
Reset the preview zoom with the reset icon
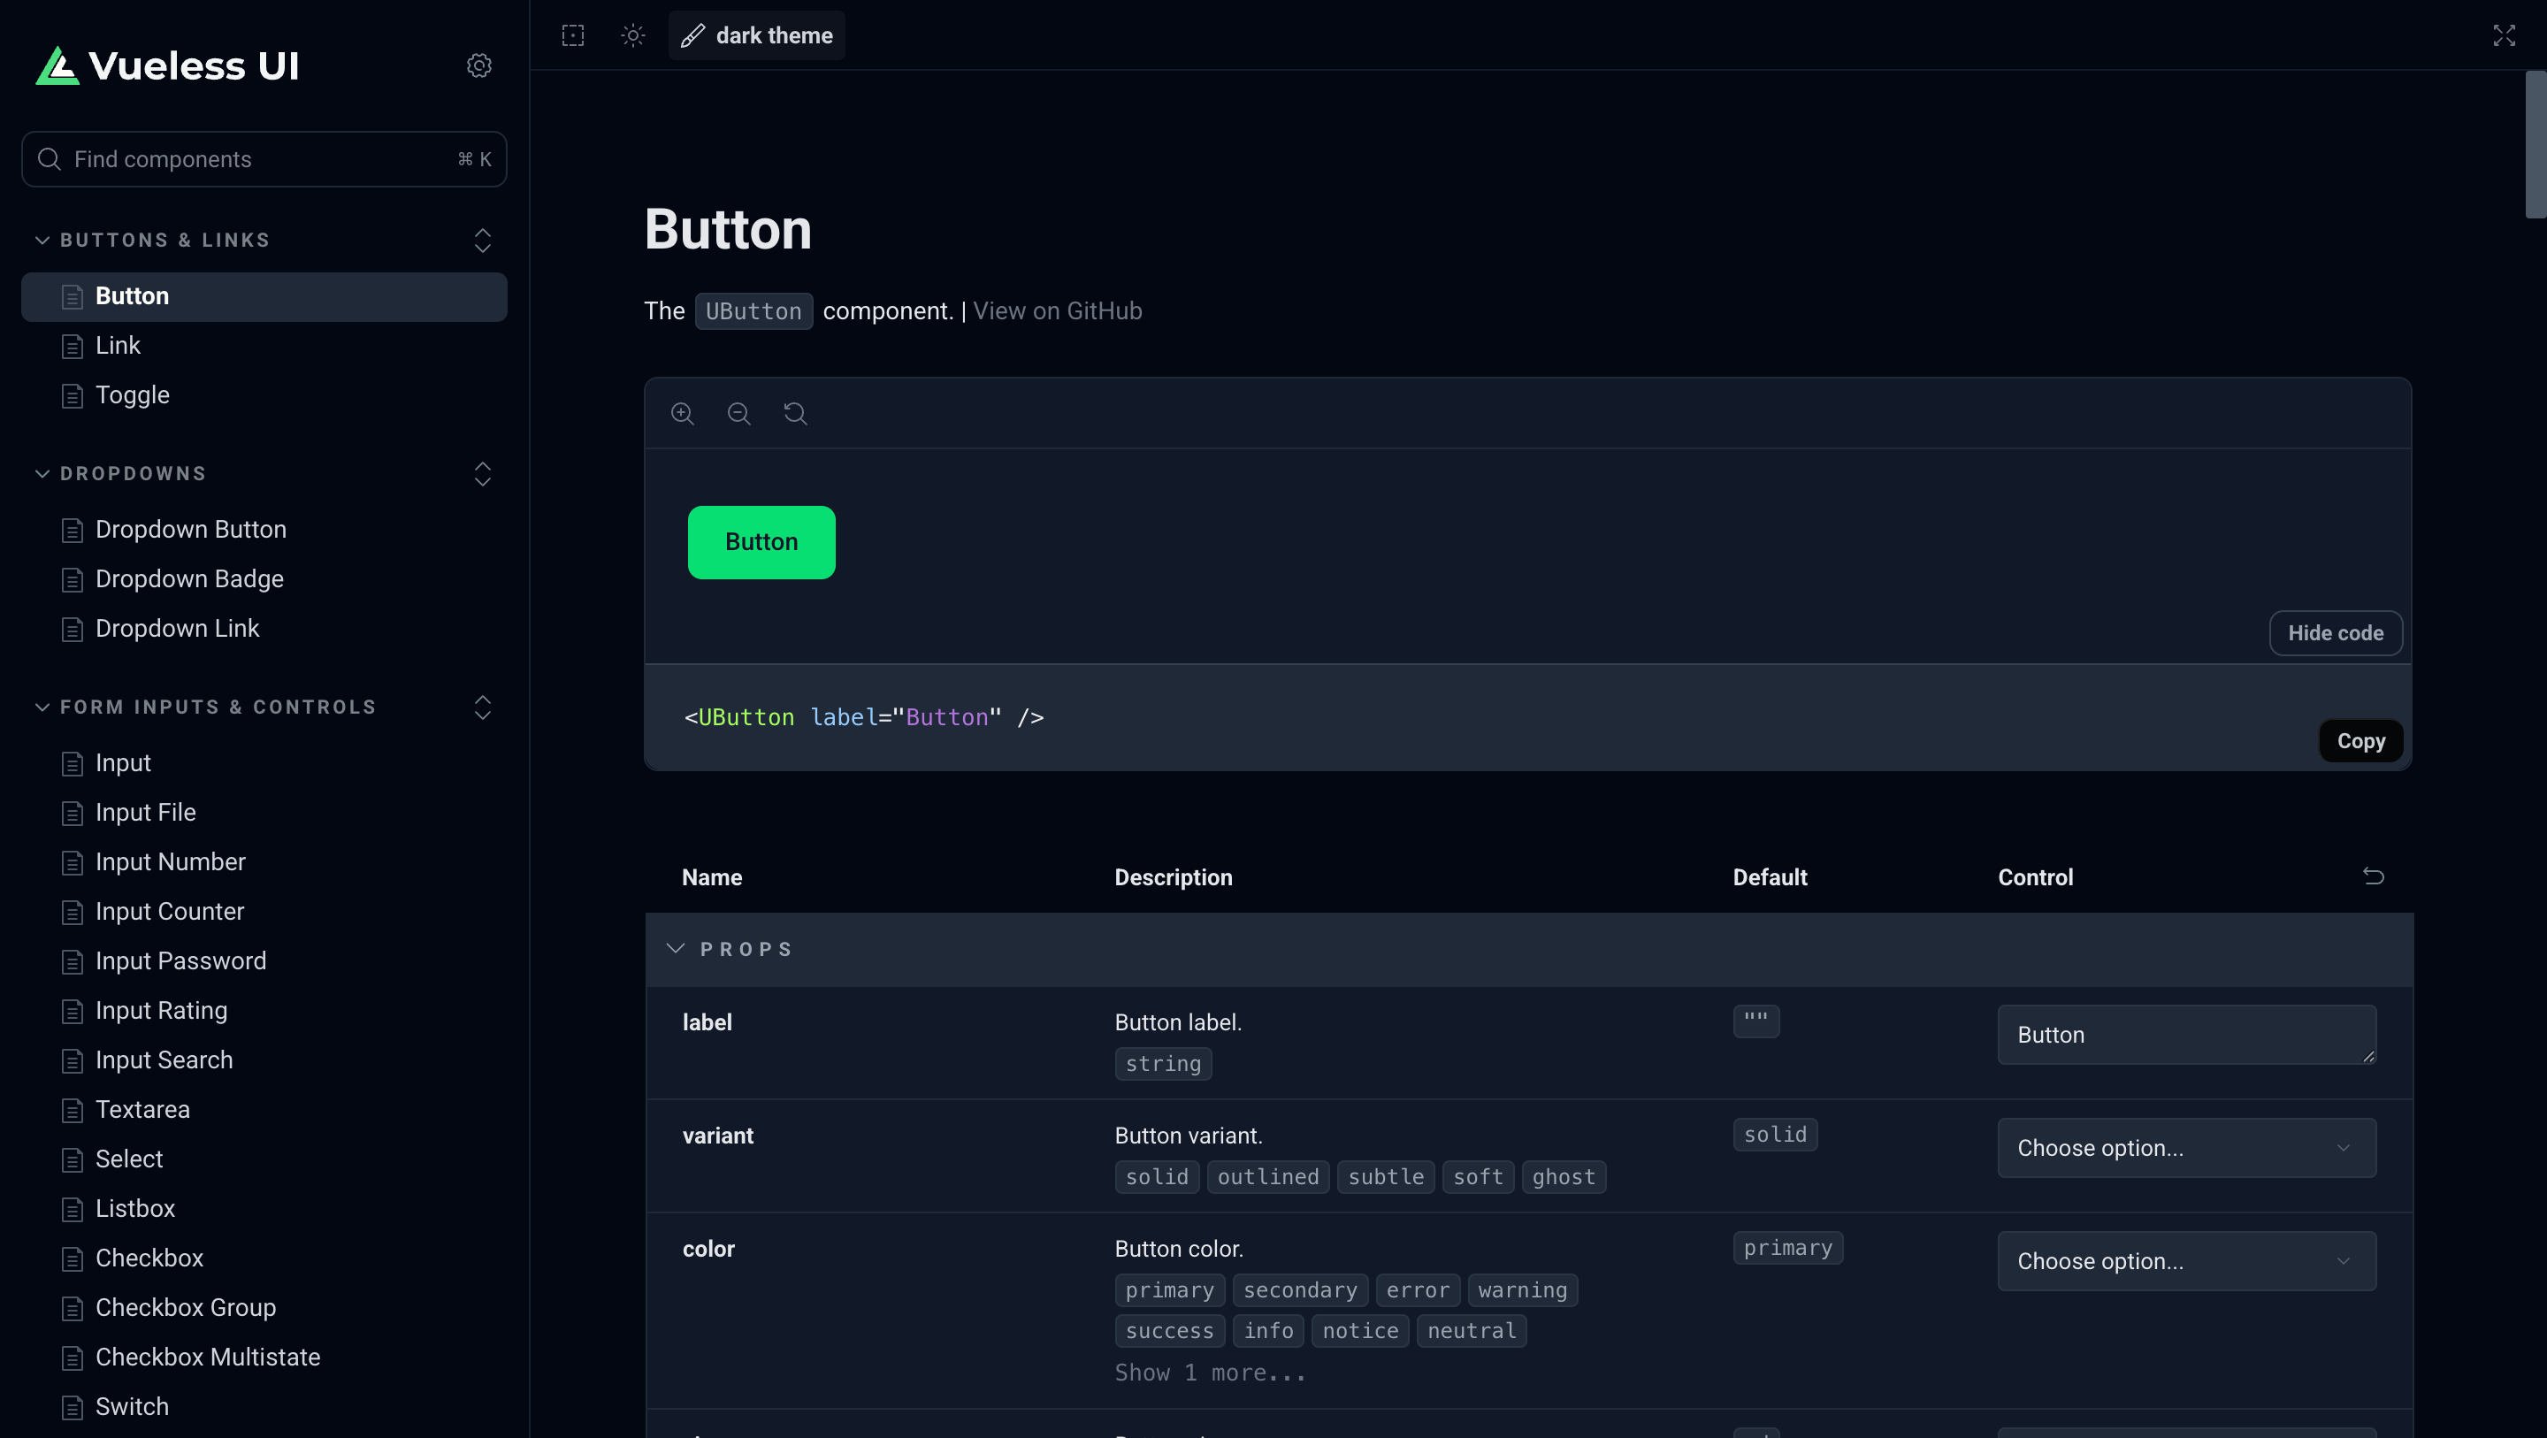point(795,413)
